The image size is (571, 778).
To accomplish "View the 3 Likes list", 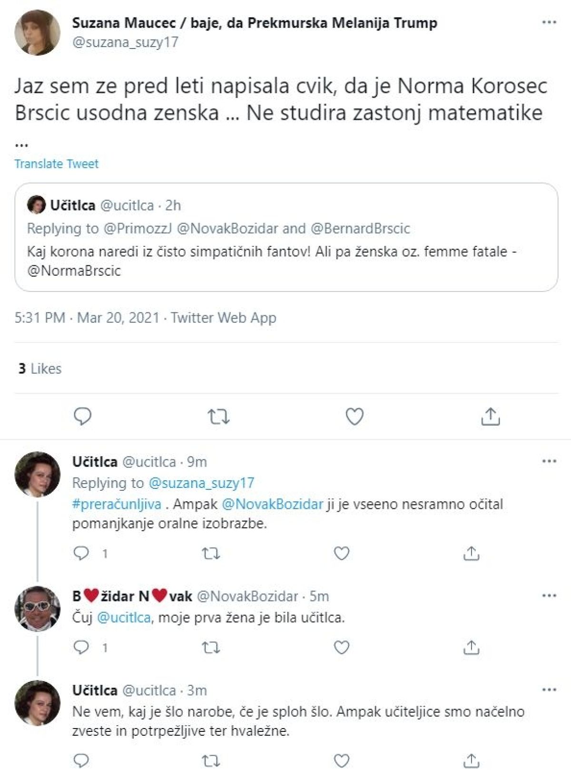I will point(40,369).
